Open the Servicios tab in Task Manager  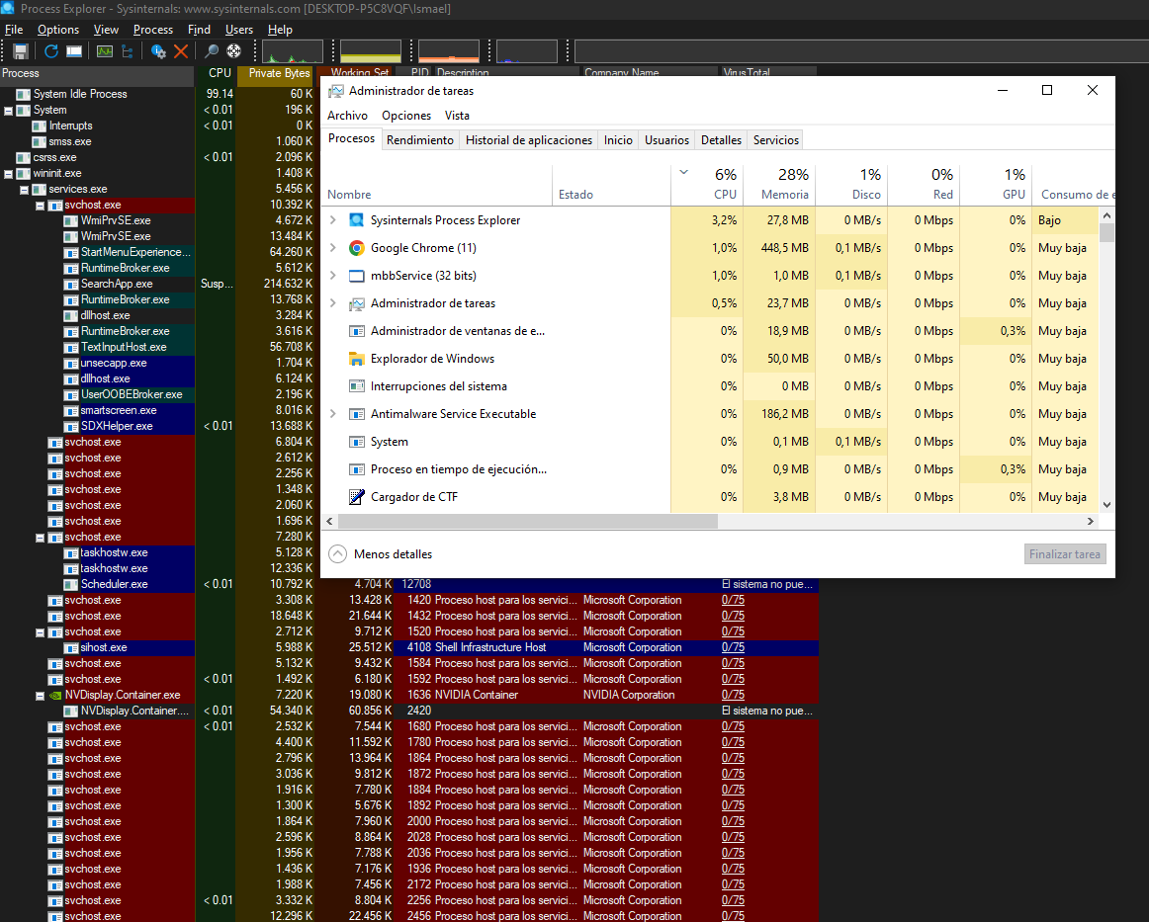tap(775, 140)
